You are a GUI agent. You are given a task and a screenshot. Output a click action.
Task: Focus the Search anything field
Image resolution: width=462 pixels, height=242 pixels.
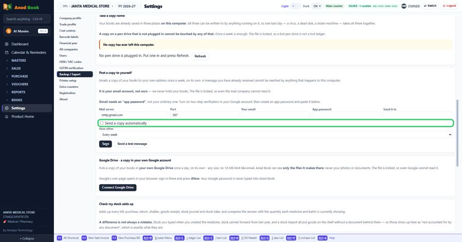tap(27, 19)
